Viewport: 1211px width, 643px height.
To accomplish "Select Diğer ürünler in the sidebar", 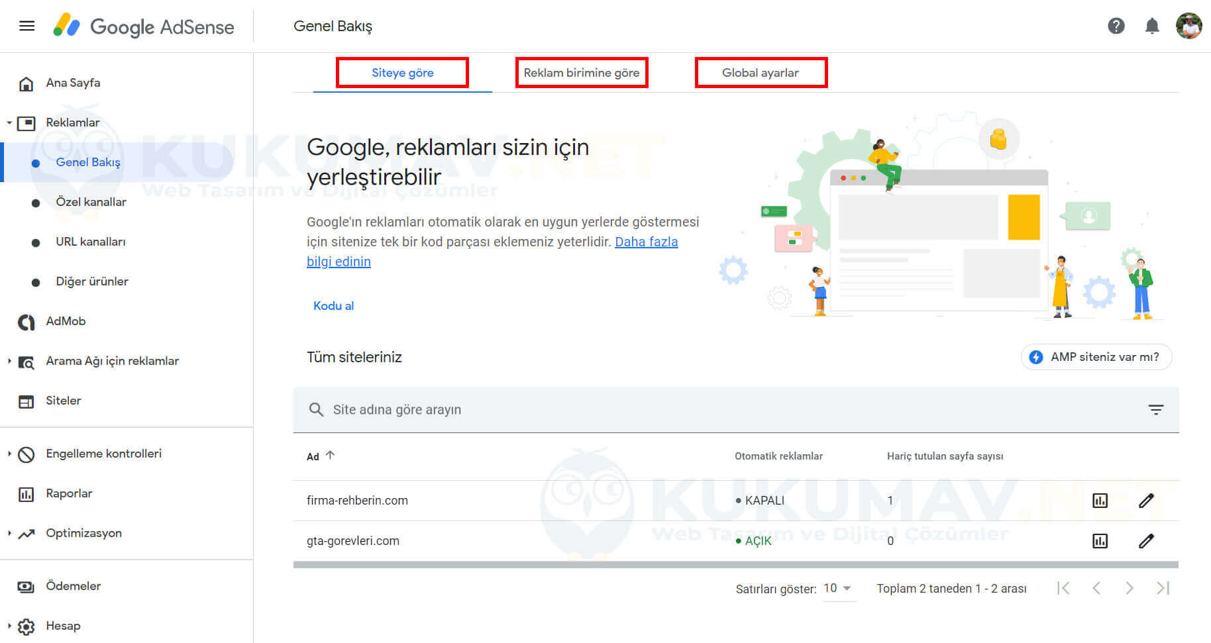I will (x=92, y=281).
